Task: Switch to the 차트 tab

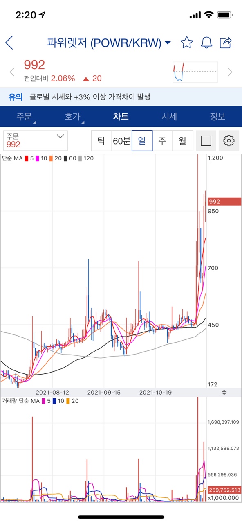Action: [121, 117]
